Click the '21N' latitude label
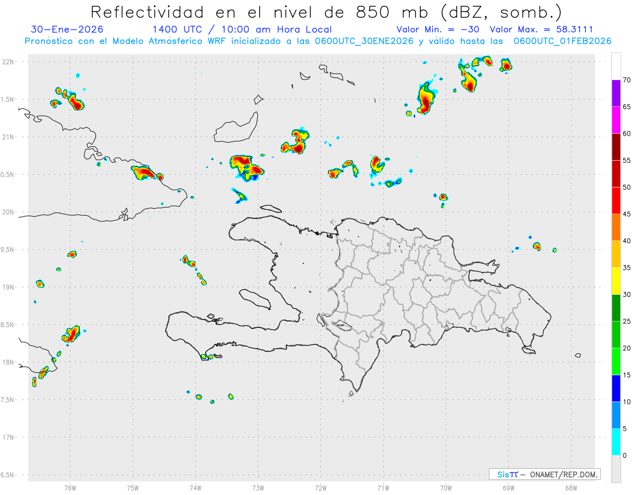641x495 pixels. pyautogui.click(x=7, y=137)
